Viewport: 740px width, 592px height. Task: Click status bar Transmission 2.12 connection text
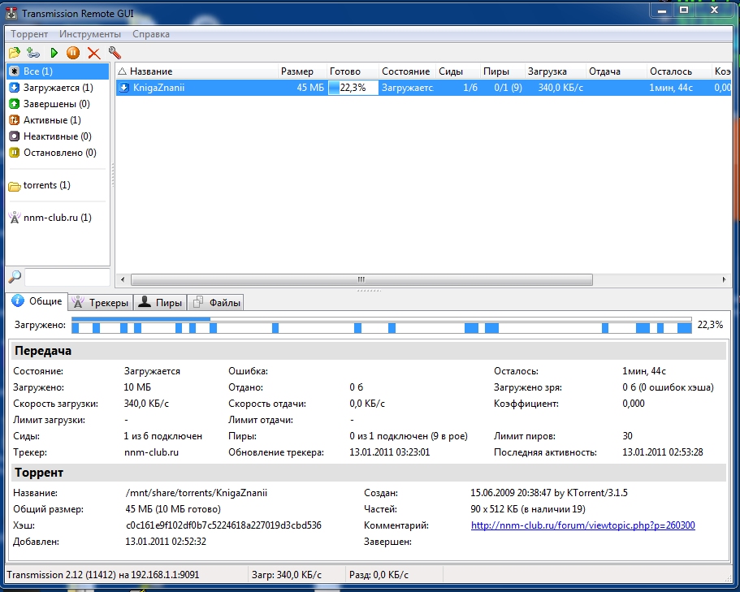103,575
